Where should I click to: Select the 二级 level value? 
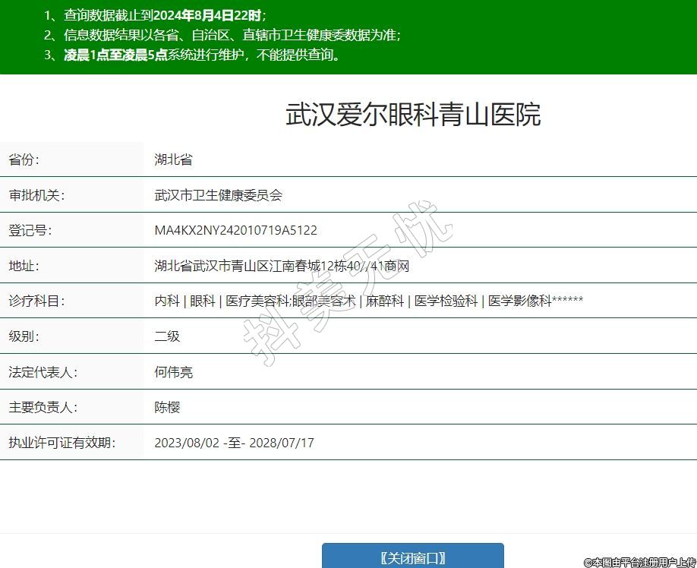click(167, 336)
